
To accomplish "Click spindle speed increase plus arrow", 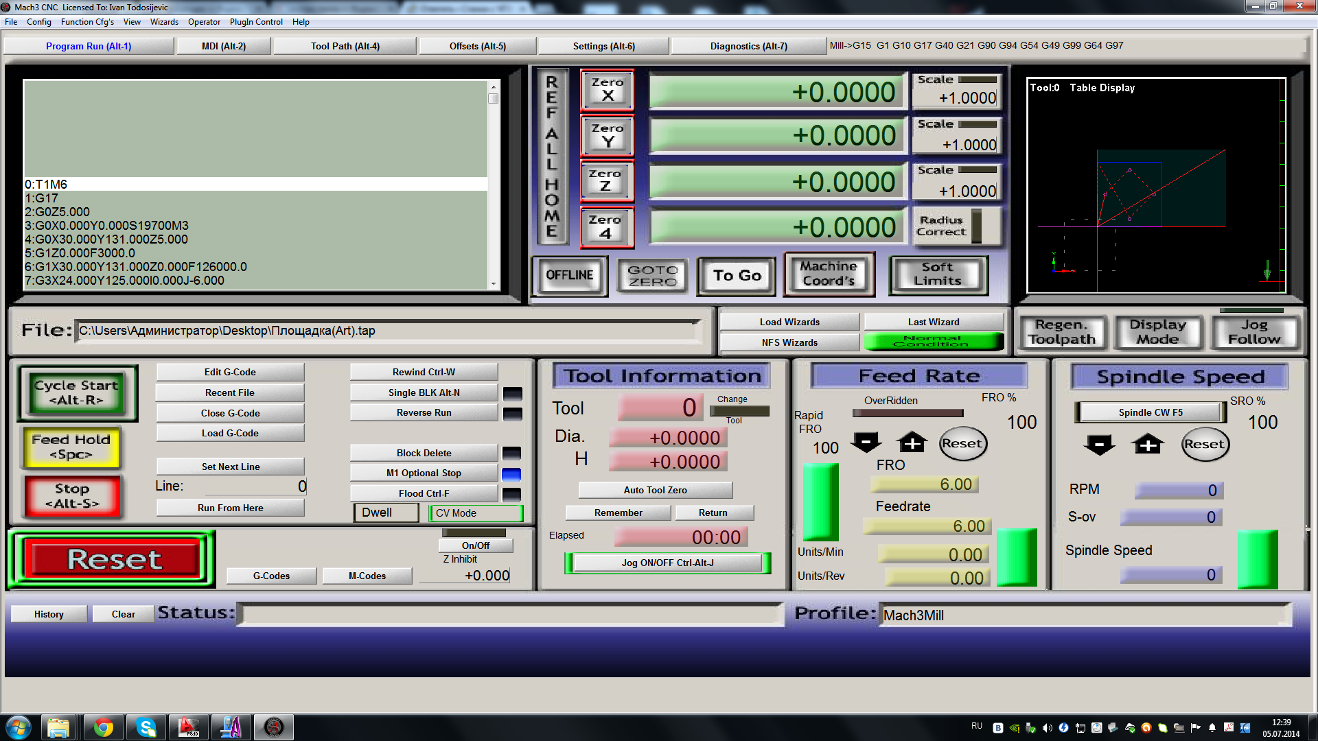I will pos(1148,445).
